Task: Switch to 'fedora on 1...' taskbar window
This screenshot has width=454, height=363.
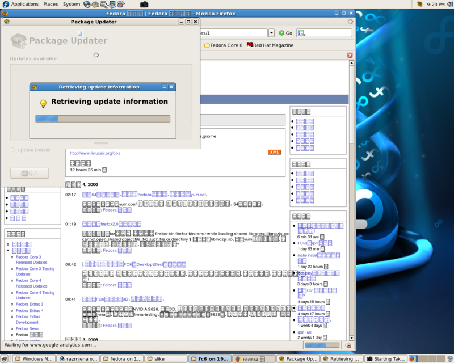Action: 122,358
